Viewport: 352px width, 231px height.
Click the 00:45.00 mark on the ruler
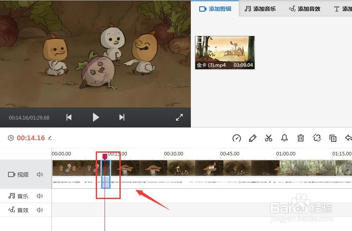230,154
